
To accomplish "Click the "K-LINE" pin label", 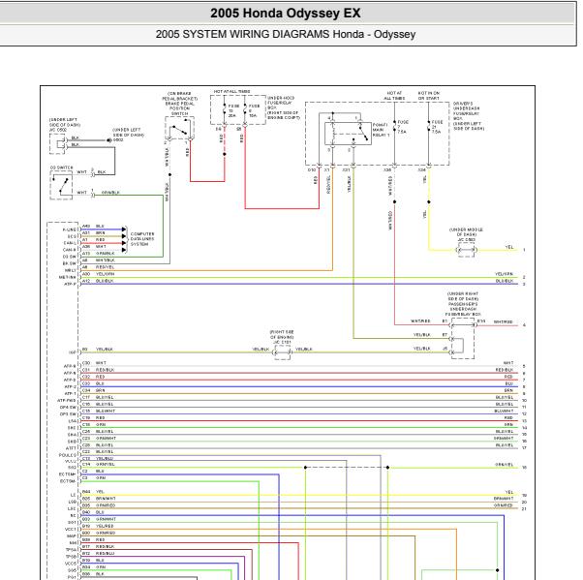I will click(x=70, y=229).
